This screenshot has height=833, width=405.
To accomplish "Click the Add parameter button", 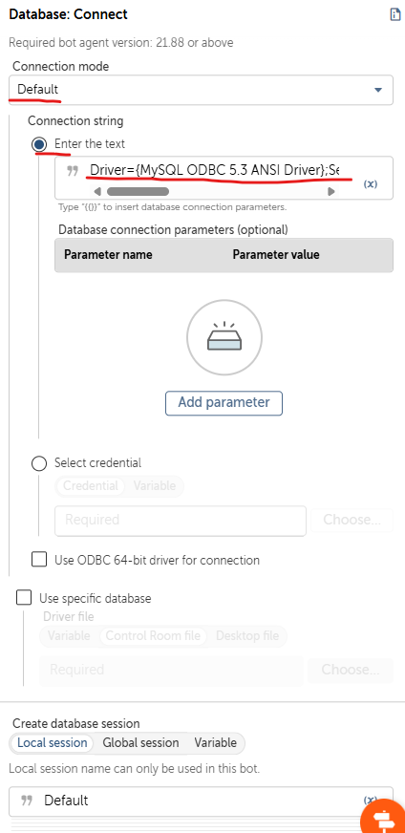I will point(224,403).
